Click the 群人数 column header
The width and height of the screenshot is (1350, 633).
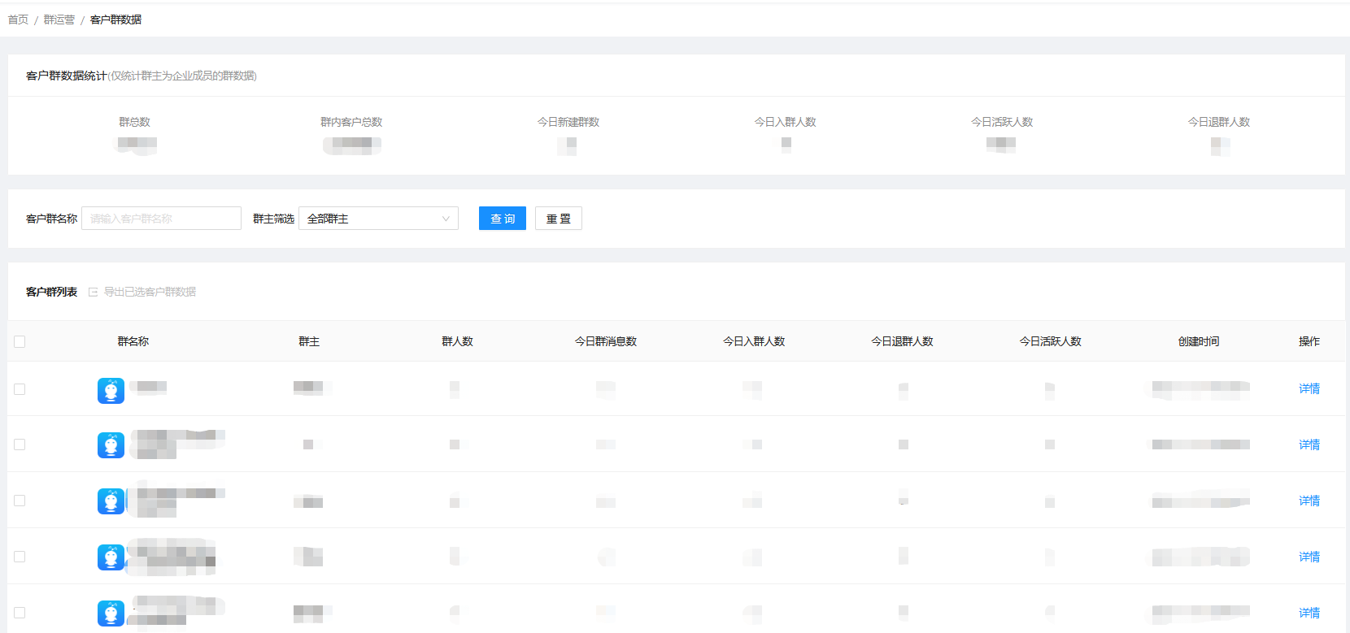tap(457, 341)
